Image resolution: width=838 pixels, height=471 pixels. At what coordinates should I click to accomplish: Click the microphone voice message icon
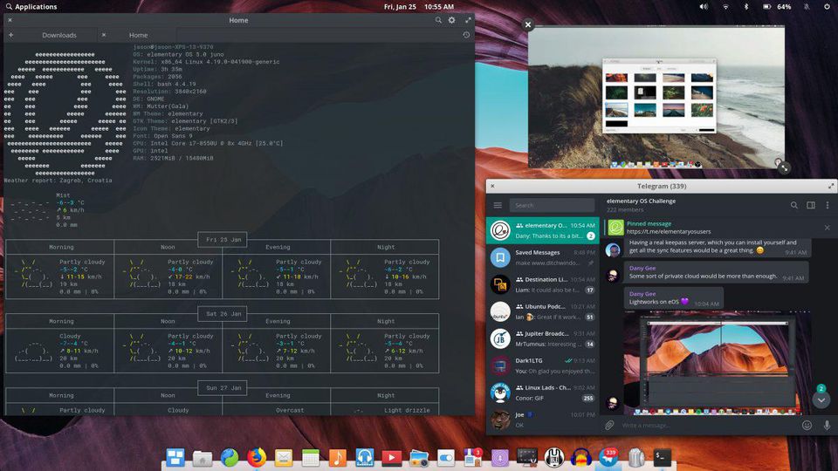[826, 426]
